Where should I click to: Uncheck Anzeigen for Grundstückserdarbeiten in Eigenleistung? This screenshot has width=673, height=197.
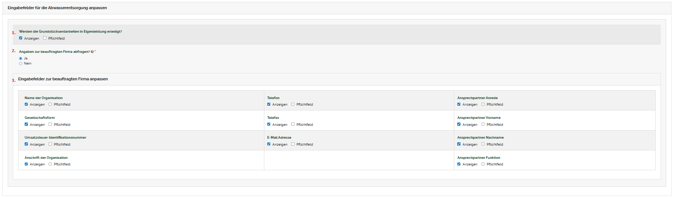(21, 38)
